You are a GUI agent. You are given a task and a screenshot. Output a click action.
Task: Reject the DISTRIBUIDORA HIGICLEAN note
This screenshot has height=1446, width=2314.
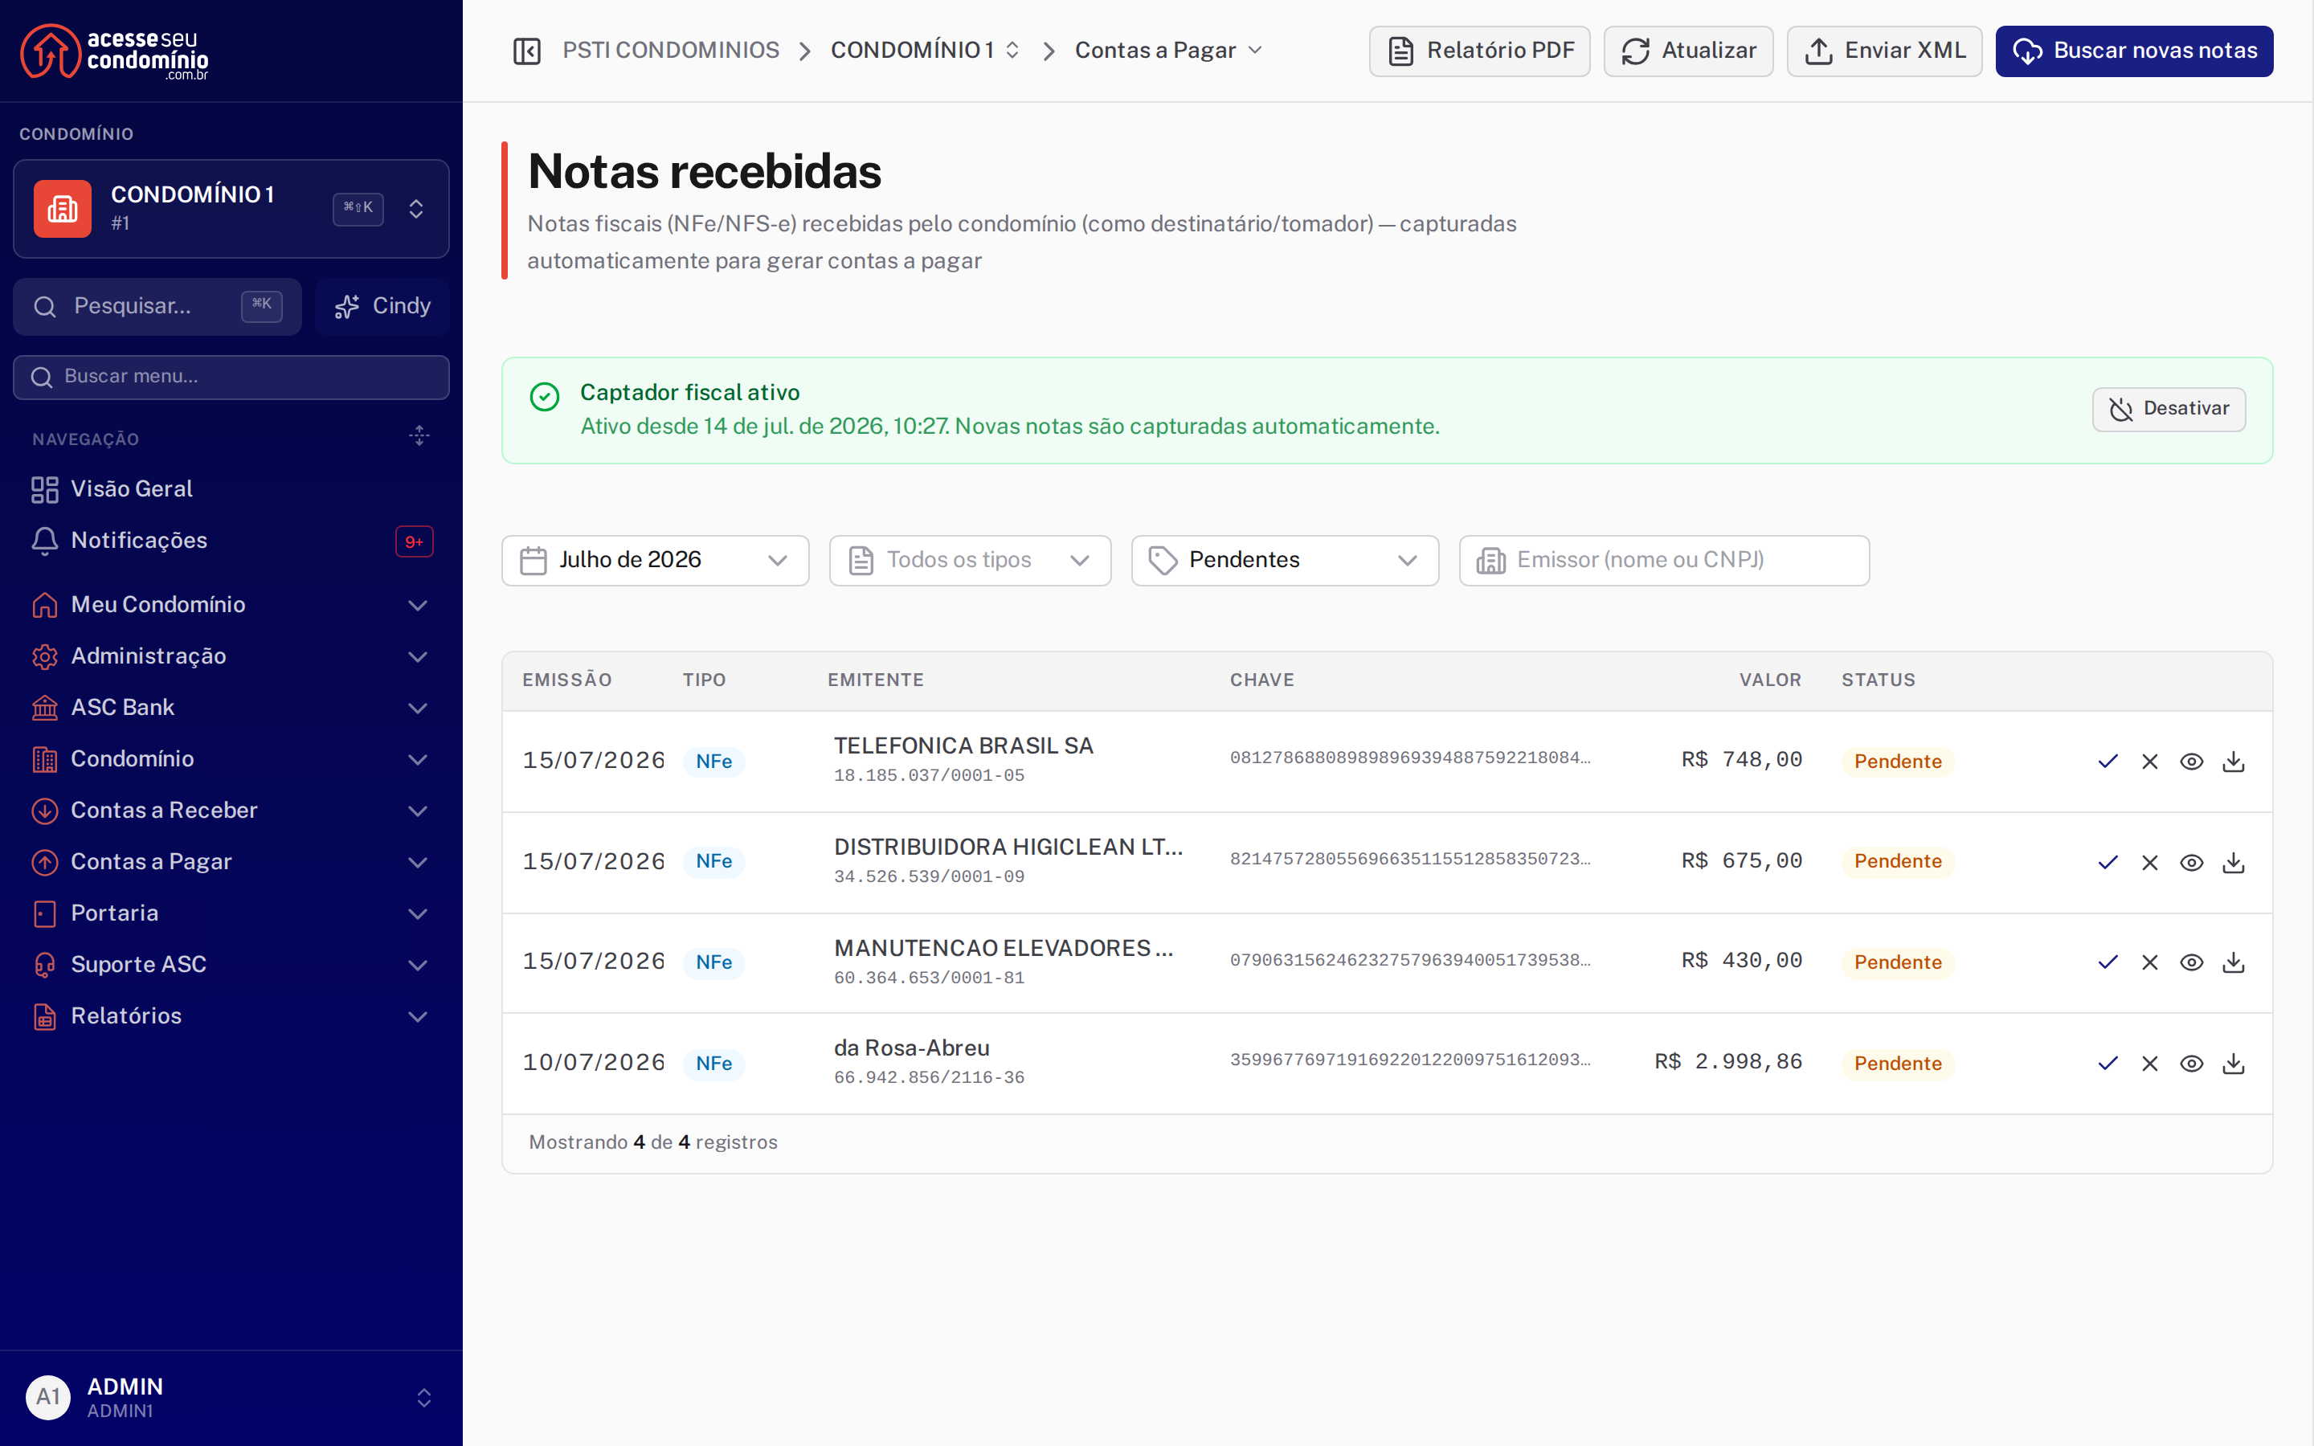[2149, 862]
